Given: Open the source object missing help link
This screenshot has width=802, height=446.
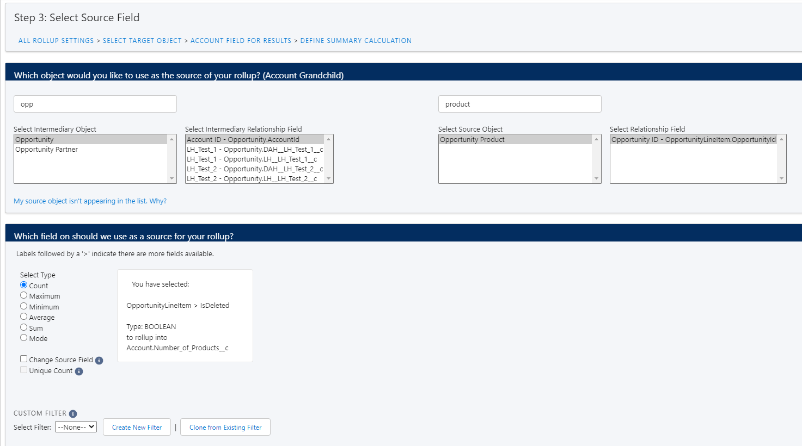Looking at the screenshot, I should (90, 201).
